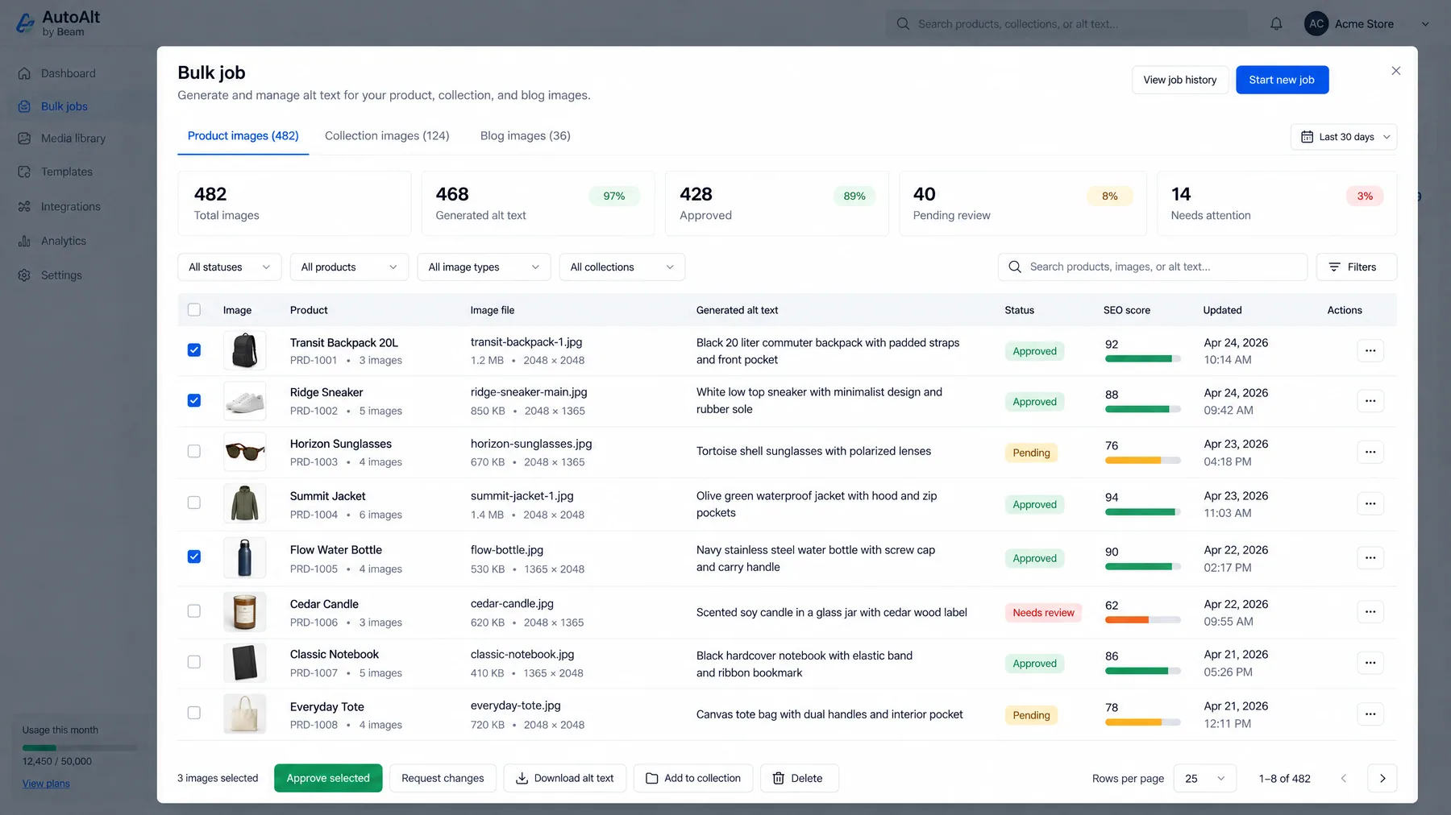Check the Summit Jacket row checkbox
1451x815 pixels.
[194, 503]
